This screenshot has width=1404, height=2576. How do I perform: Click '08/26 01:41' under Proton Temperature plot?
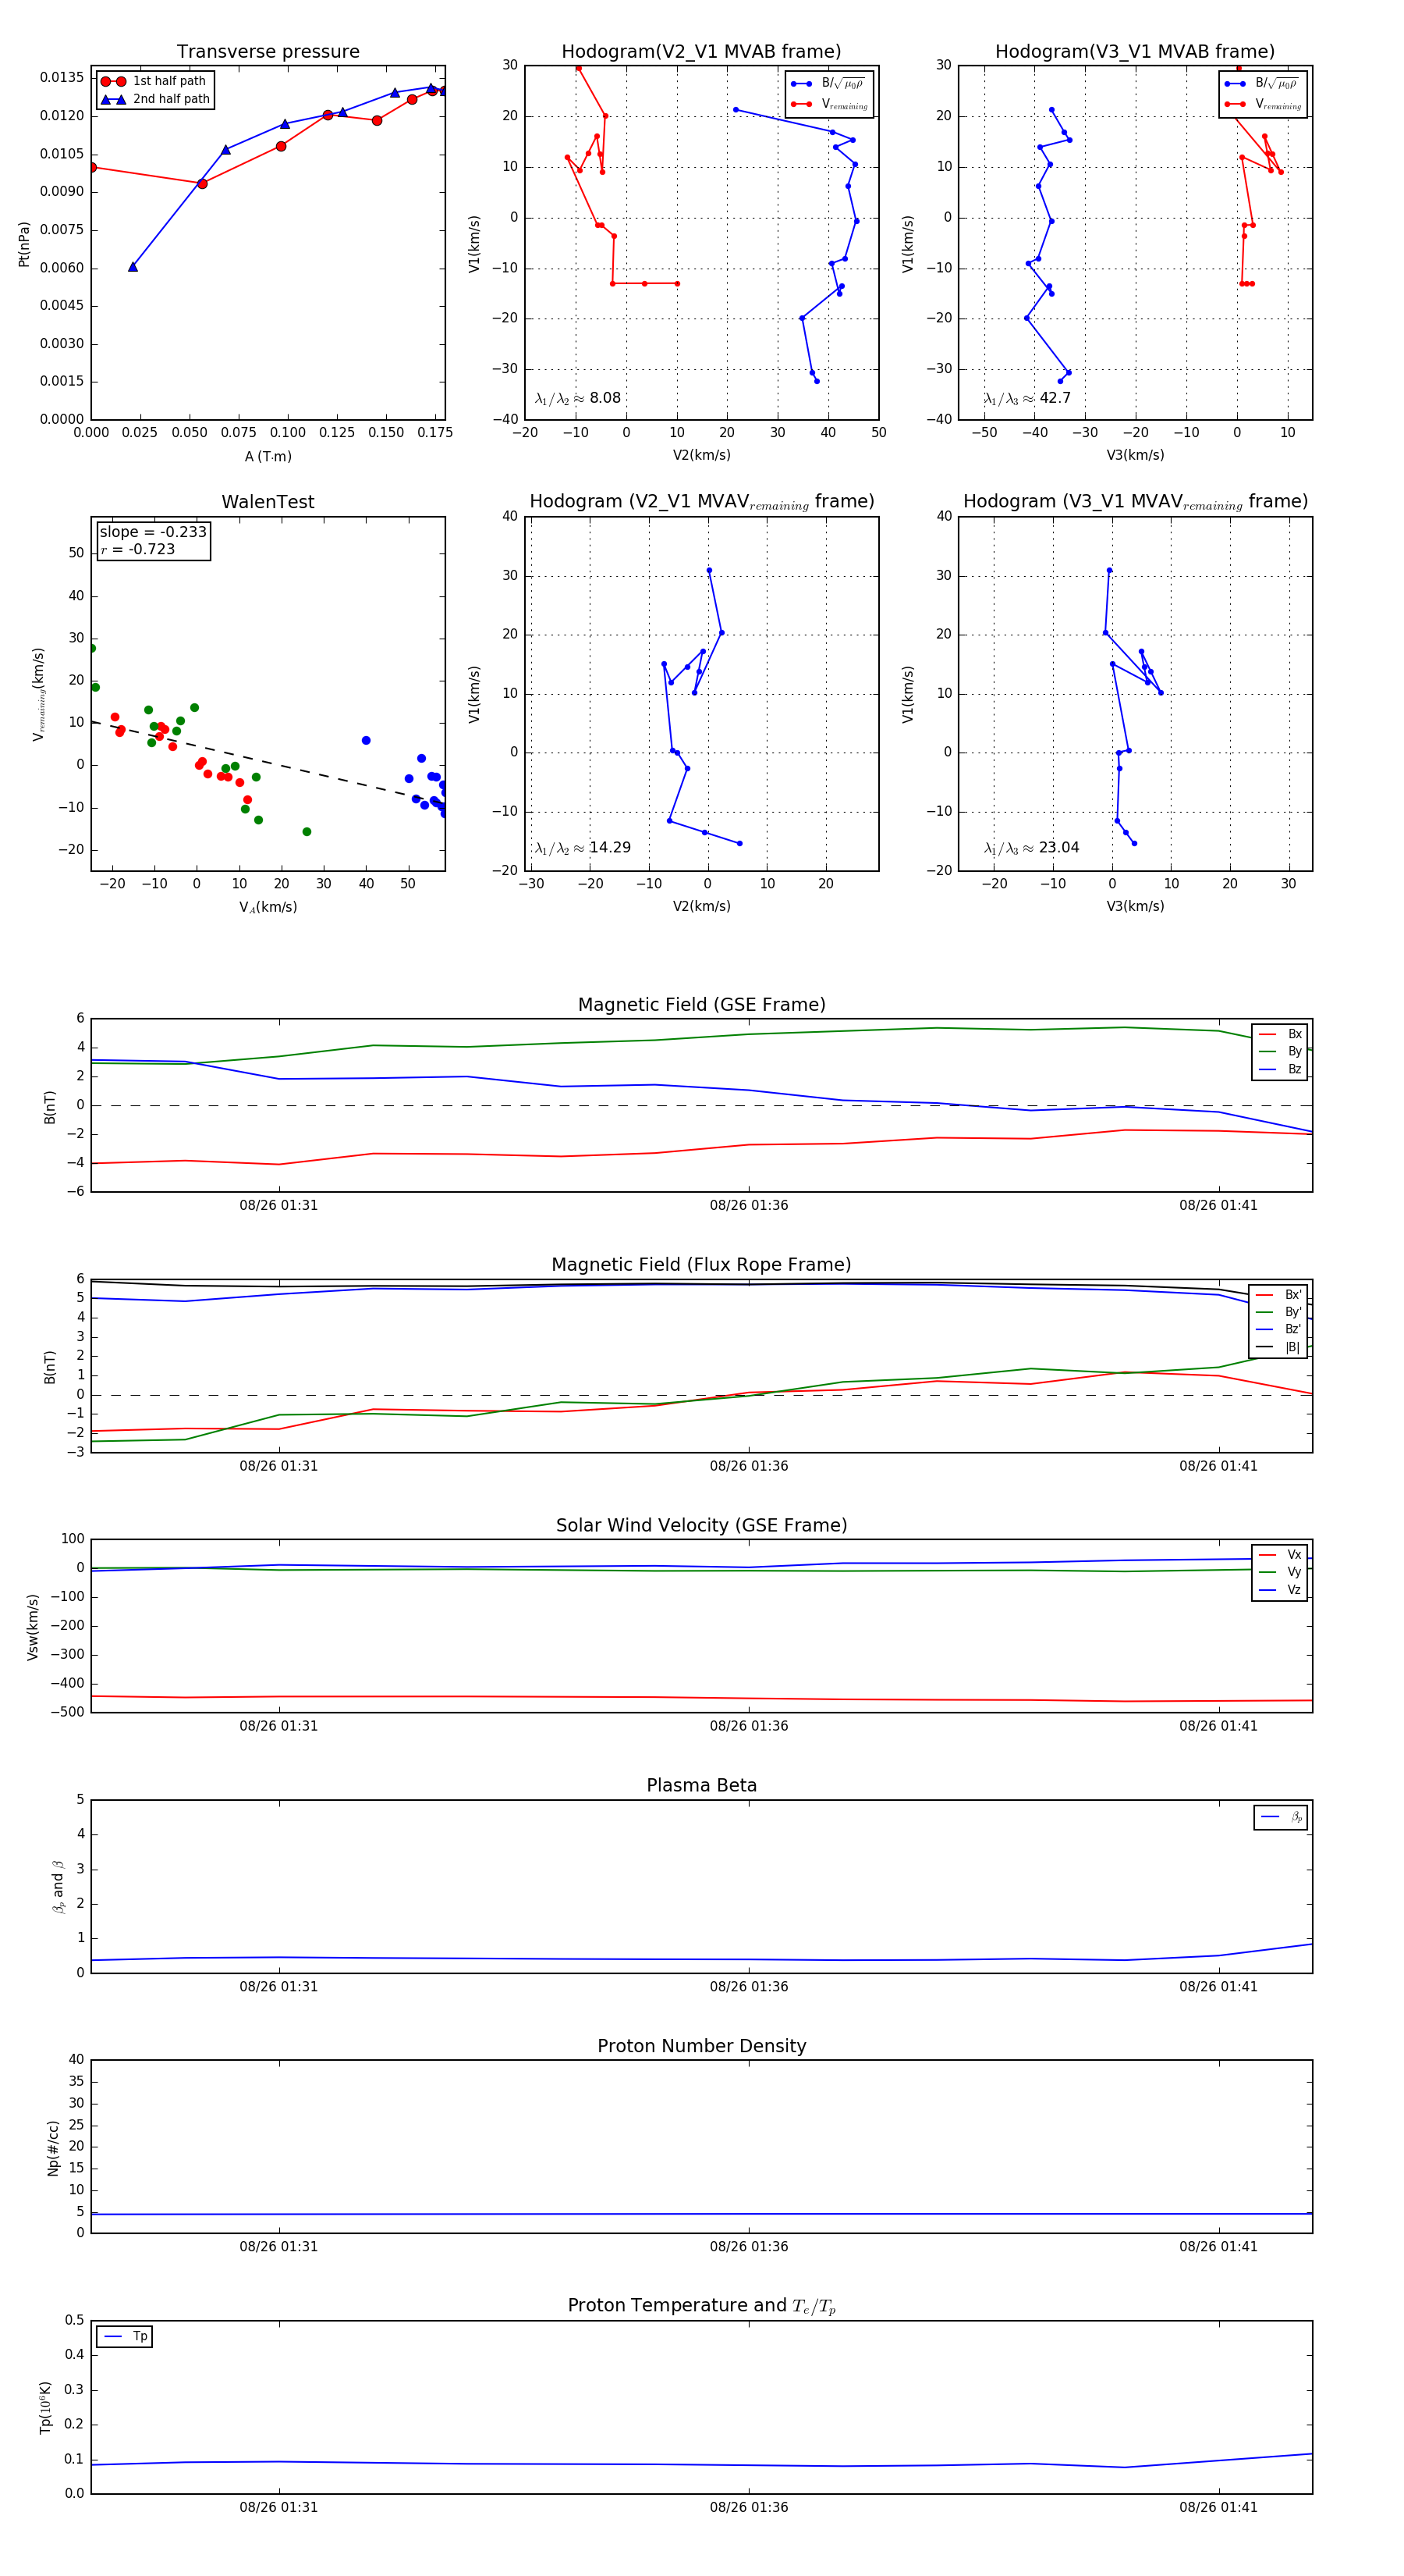click(1218, 2507)
